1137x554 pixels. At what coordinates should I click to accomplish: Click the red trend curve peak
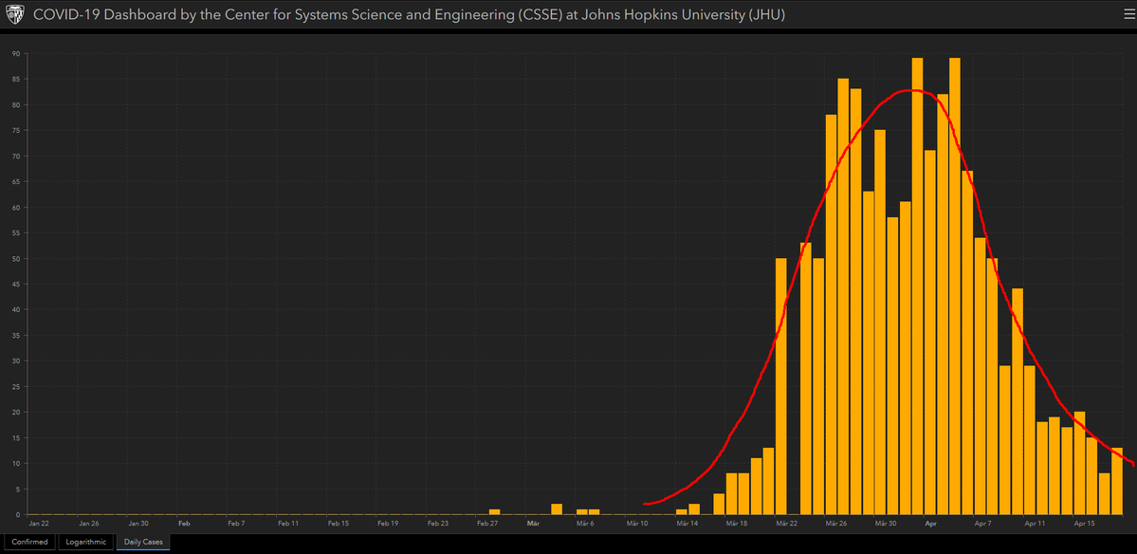[913, 91]
